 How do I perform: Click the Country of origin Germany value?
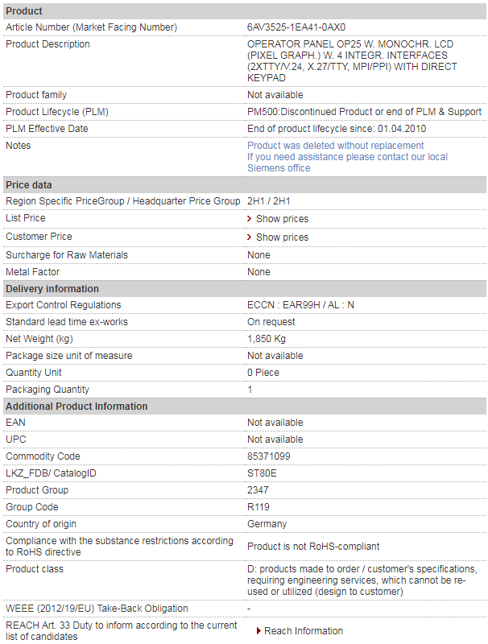point(267,524)
